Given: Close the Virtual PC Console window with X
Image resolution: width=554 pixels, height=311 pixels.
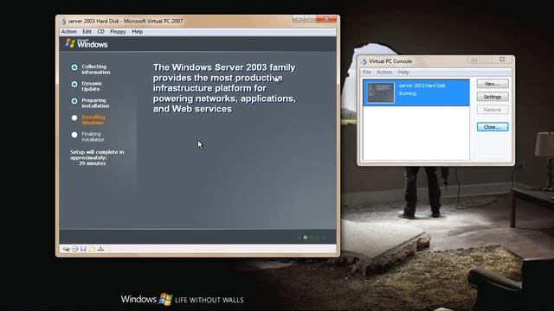Looking at the screenshot, I should point(502,60).
